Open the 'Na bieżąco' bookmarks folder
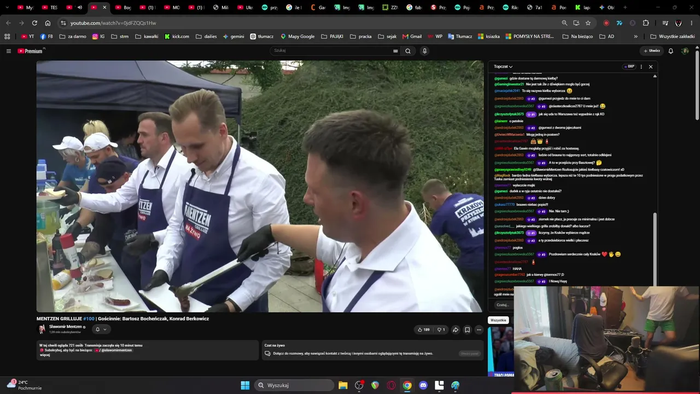The width and height of the screenshot is (700, 394). click(x=577, y=37)
